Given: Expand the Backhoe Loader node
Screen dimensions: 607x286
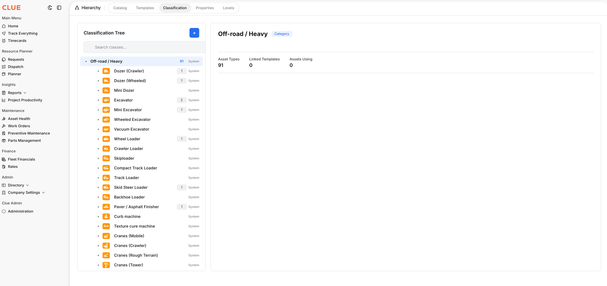Looking at the screenshot, I should (x=98, y=197).
